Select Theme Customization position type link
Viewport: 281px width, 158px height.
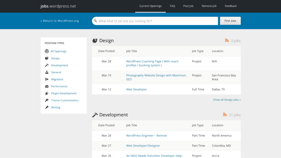(x=65, y=100)
